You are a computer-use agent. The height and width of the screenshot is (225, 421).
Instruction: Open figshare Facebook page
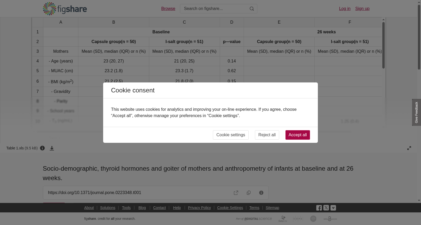(x=319, y=208)
